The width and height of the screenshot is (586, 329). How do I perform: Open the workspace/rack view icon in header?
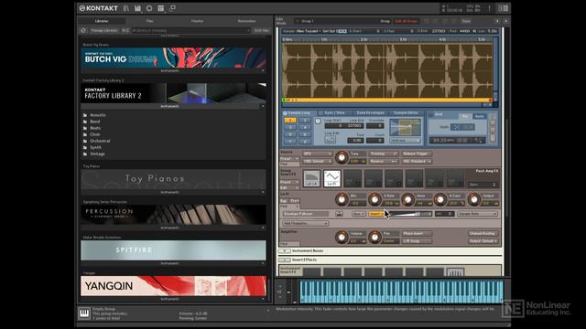161,8
